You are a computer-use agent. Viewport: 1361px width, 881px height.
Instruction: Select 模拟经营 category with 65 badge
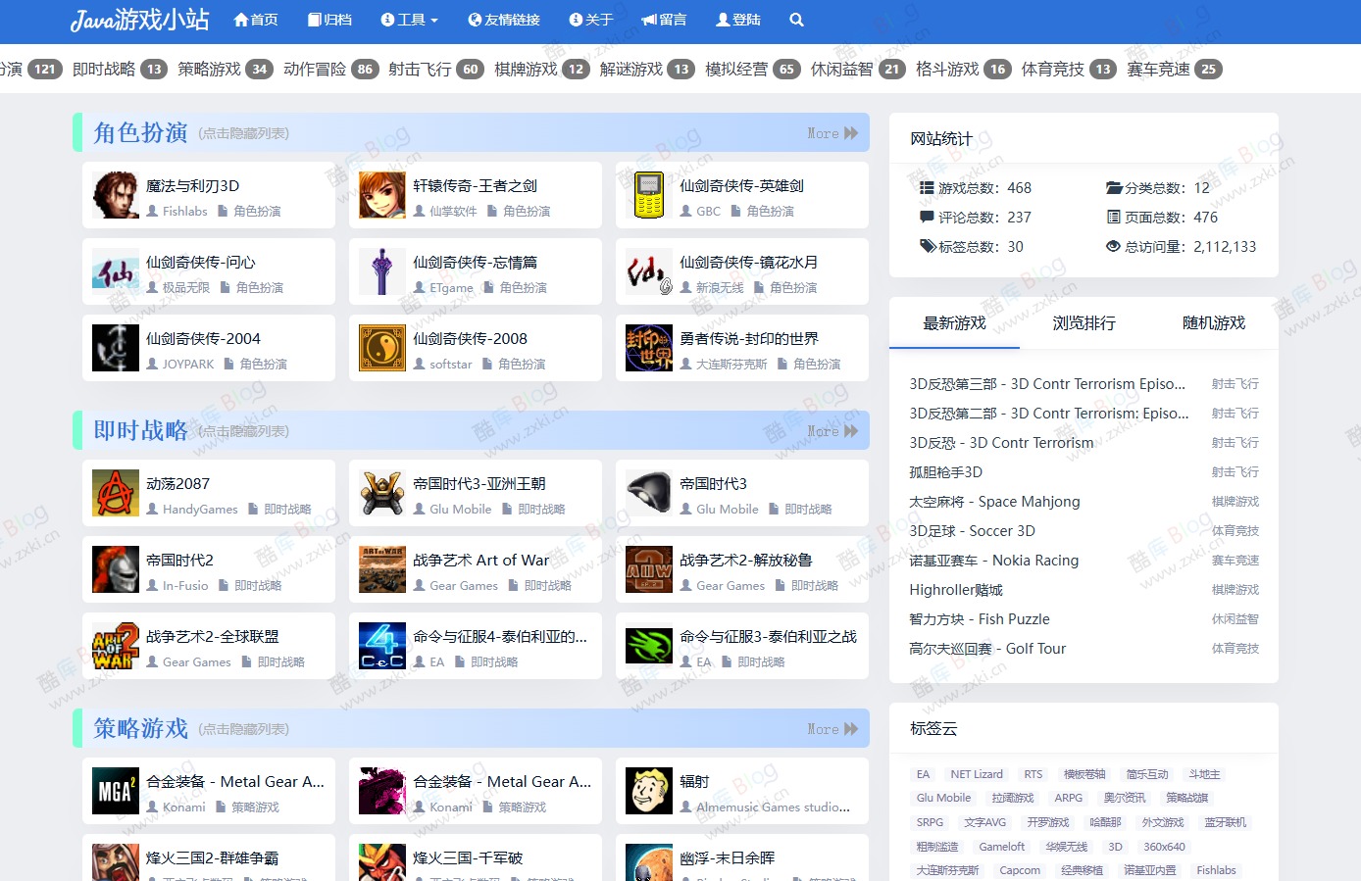(753, 69)
